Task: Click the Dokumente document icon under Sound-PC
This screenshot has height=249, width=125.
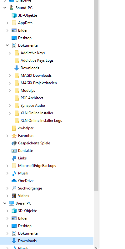Action: [x=14, y=45]
